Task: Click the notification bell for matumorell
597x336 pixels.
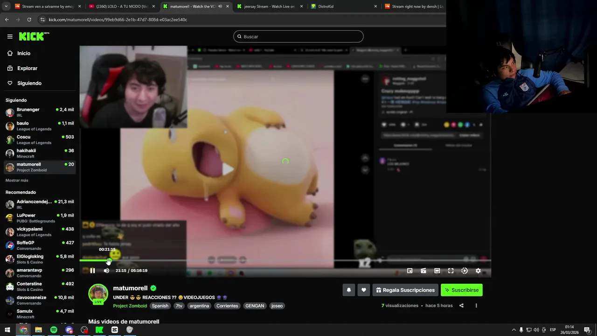Action: [x=348, y=290]
